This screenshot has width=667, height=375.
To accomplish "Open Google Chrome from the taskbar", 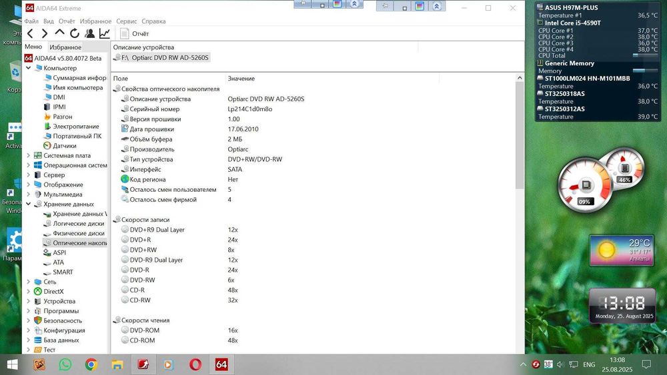I will 91,364.
